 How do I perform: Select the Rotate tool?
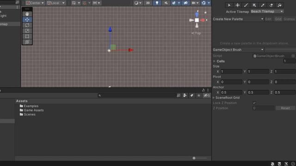click(27, 25)
